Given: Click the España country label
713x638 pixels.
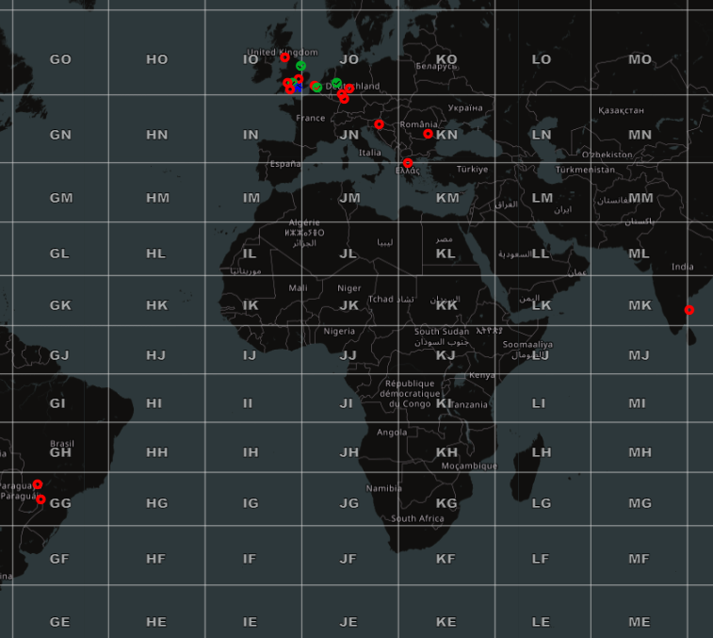Looking at the screenshot, I should pyautogui.click(x=285, y=164).
